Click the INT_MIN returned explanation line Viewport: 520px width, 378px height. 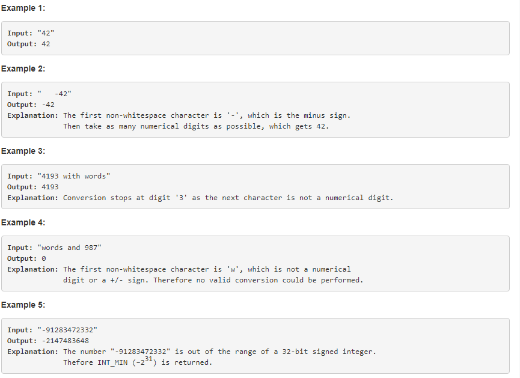(138, 361)
